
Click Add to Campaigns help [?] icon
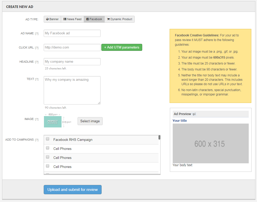click(x=37, y=140)
